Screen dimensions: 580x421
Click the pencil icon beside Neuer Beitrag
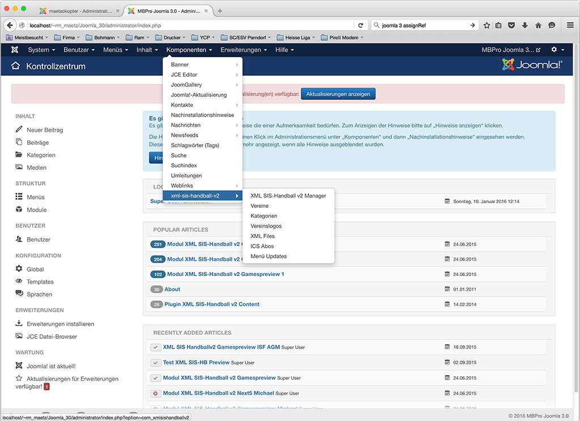coord(19,130)
